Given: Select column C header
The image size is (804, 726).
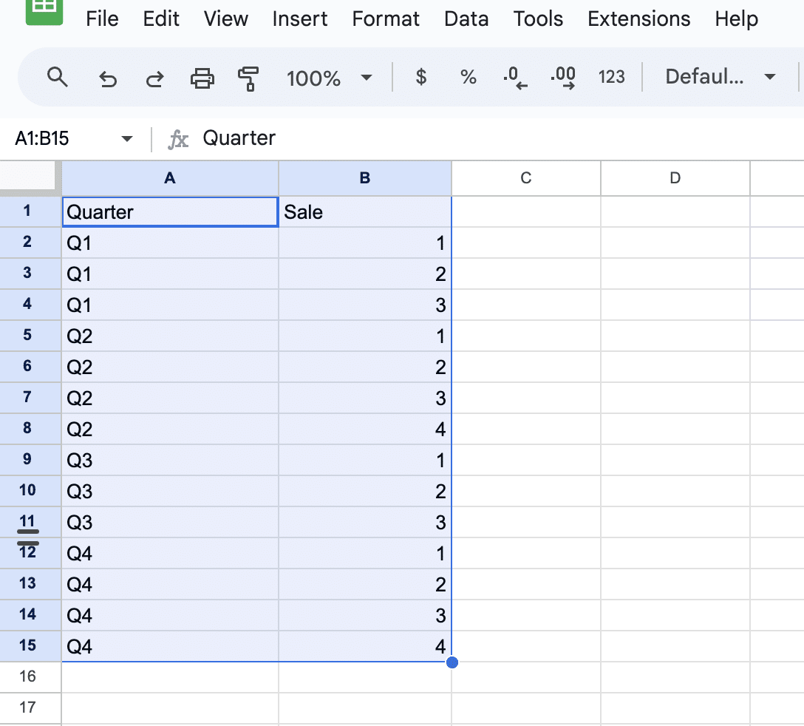Looking at the screenshot, I should point(526,178).
